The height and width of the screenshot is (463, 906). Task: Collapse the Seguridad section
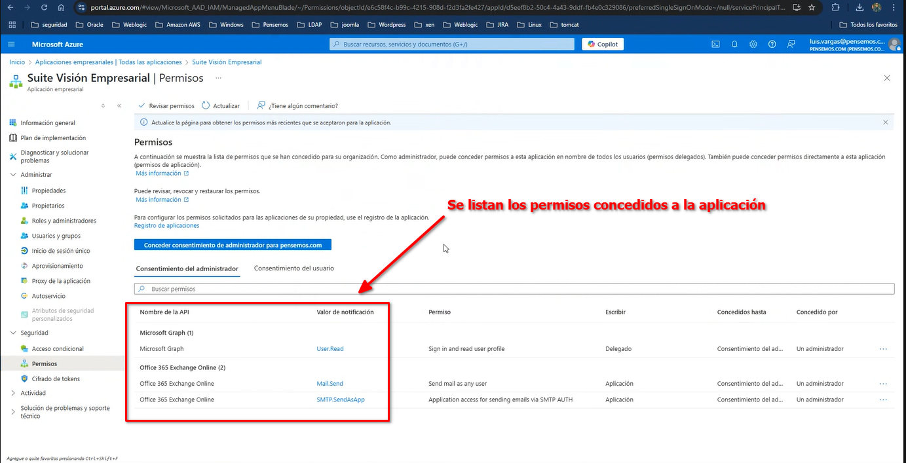click(14, 333)
